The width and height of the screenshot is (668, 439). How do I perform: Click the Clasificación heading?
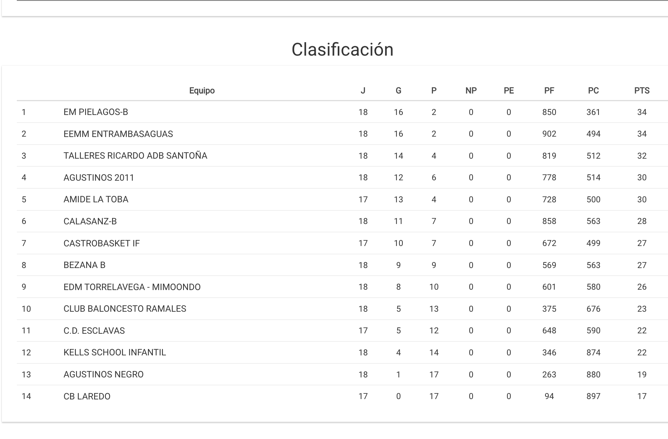click(x=342, y=50)
